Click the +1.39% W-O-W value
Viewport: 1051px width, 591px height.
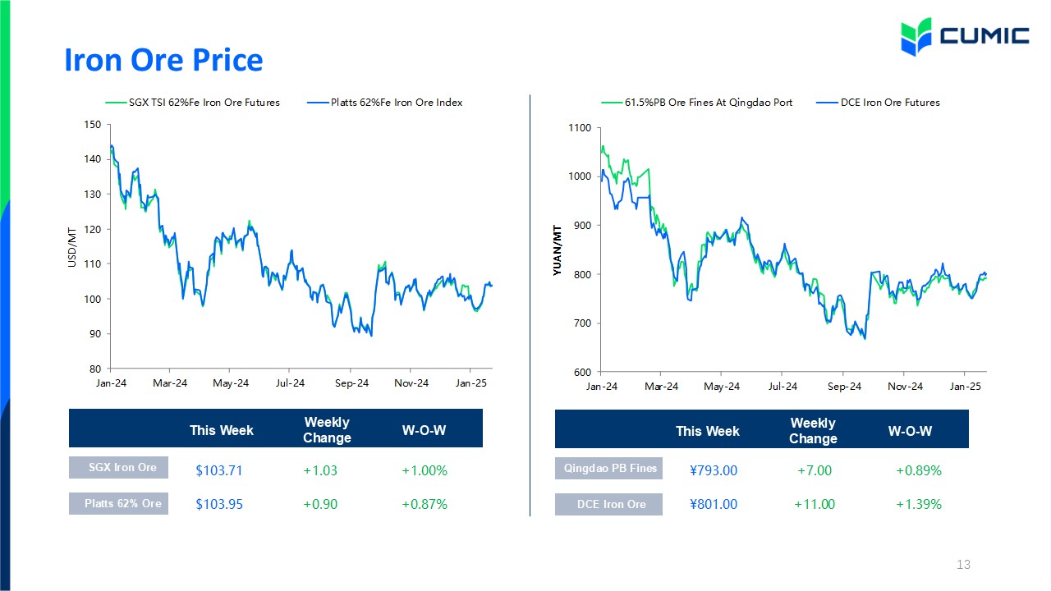tap(919, 504)
